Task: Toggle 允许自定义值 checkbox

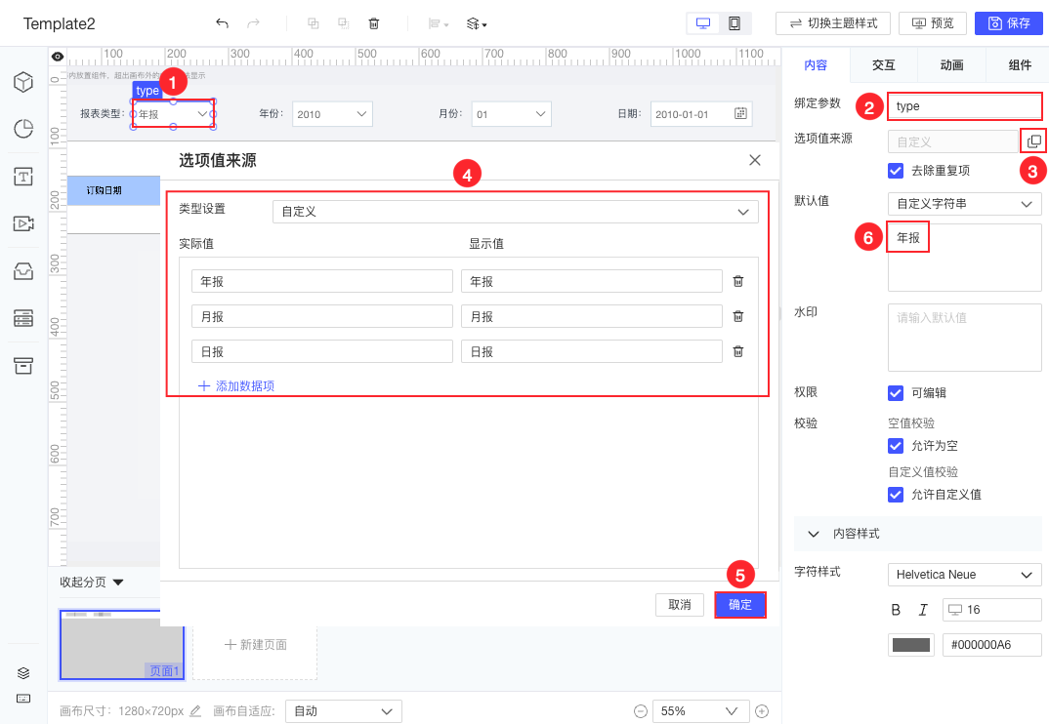Action: coord(895,494)
